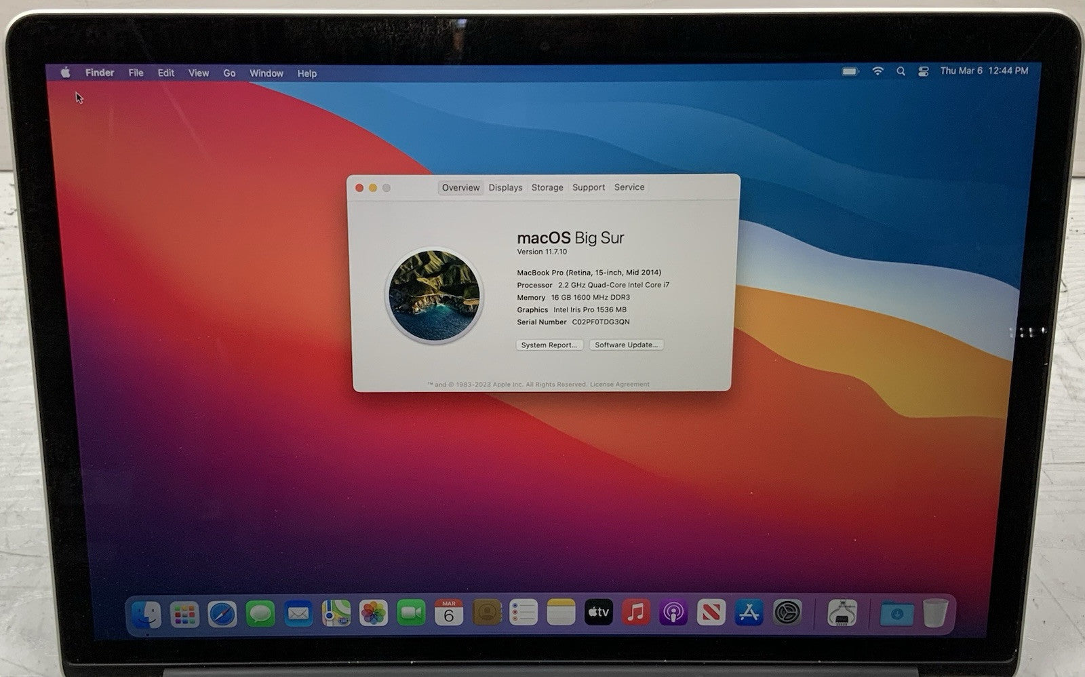Check the battery status icon
The width and height of the screenshot is (1085, 677).
point(850,71)
